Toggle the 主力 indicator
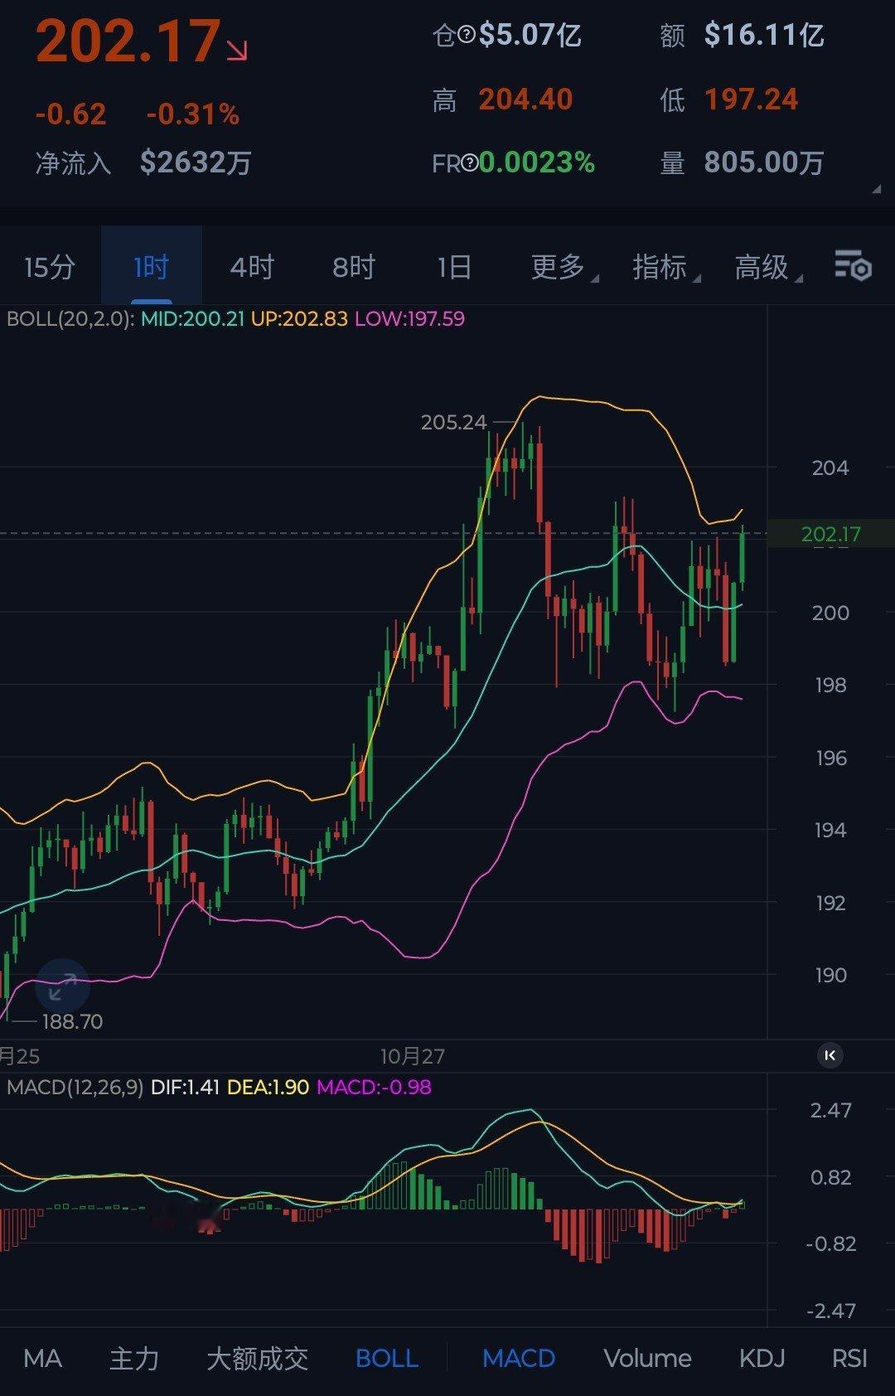The width and height of the screenshot is (895, 1396). [x=134, y=1358]
